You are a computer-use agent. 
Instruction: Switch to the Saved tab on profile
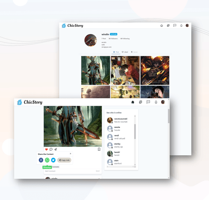(x=134, y=52)
